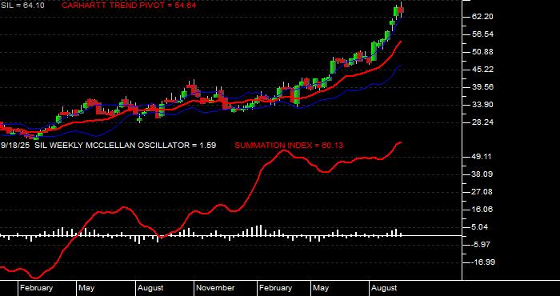Click the first May time-axis label

coord(86,288)
